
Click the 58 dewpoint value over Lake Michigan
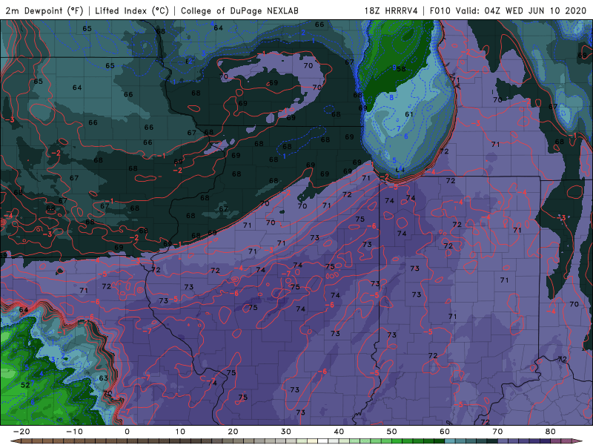(x=401, y=69)
